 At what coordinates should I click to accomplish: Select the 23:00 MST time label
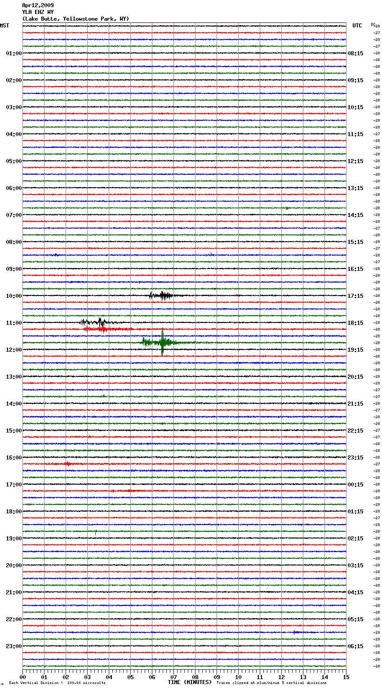pos(13,646)
